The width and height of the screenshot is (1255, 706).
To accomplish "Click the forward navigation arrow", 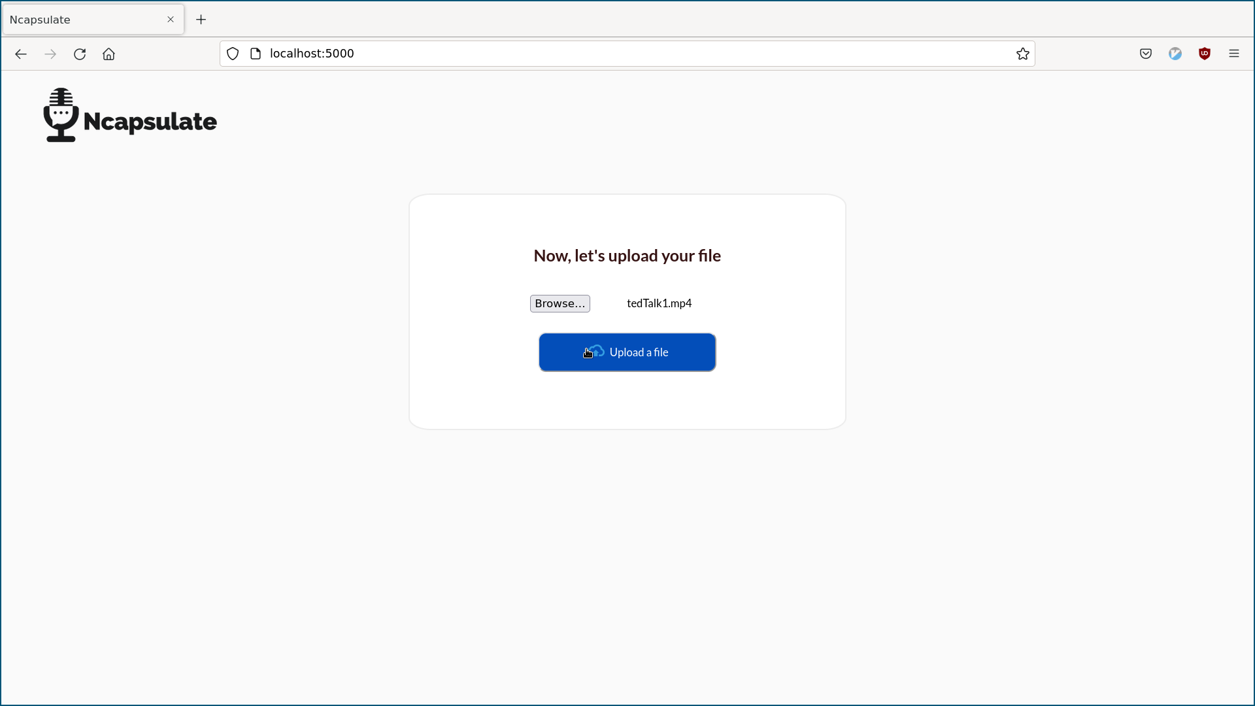I will tap(50, 54).
